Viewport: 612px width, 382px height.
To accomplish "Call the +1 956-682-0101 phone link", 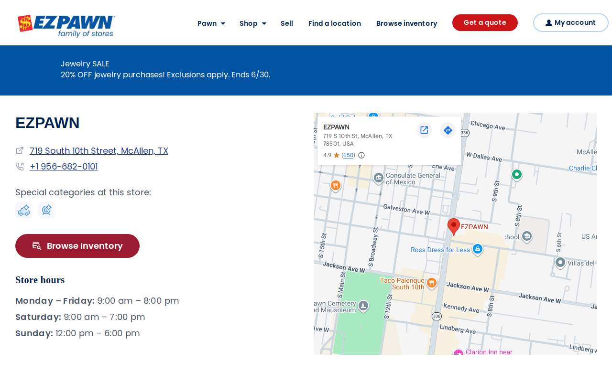I will (64, 167).
